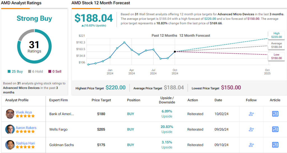Follow analyst Vivek Arya

(x=251, y=114)
